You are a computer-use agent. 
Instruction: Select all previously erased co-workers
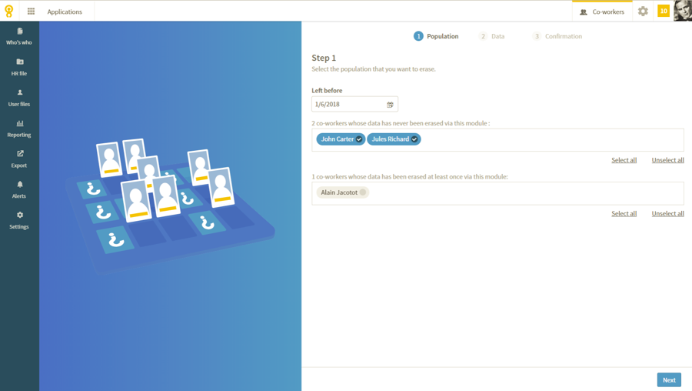[x=624, y=213]
